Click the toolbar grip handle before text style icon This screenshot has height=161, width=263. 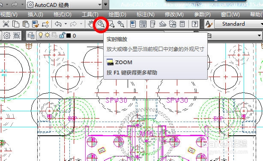click(203, 24)
